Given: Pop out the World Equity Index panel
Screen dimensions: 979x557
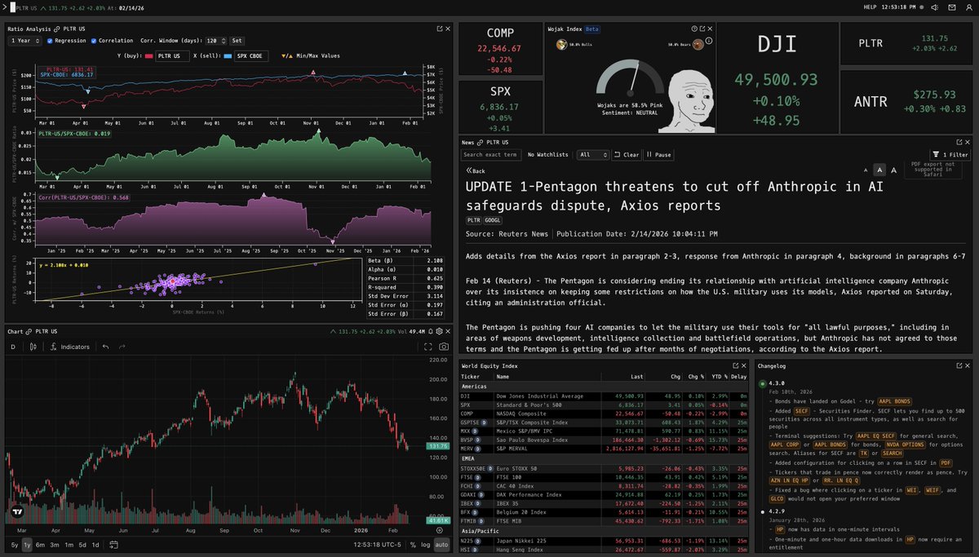Looking at the screenshot, I should point(735,366).
